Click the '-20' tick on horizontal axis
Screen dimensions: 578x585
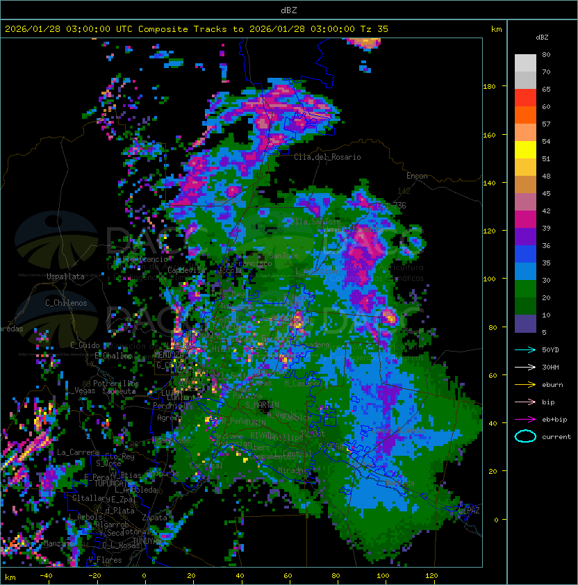94,576
